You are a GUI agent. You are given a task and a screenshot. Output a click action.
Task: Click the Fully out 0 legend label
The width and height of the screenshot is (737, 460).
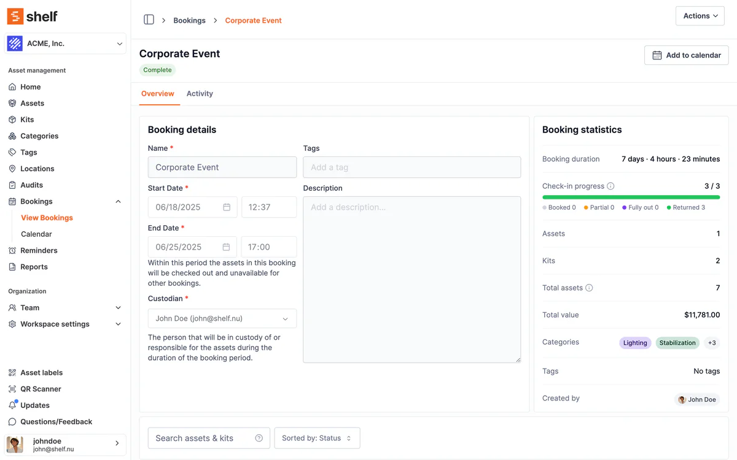[641, 207]
